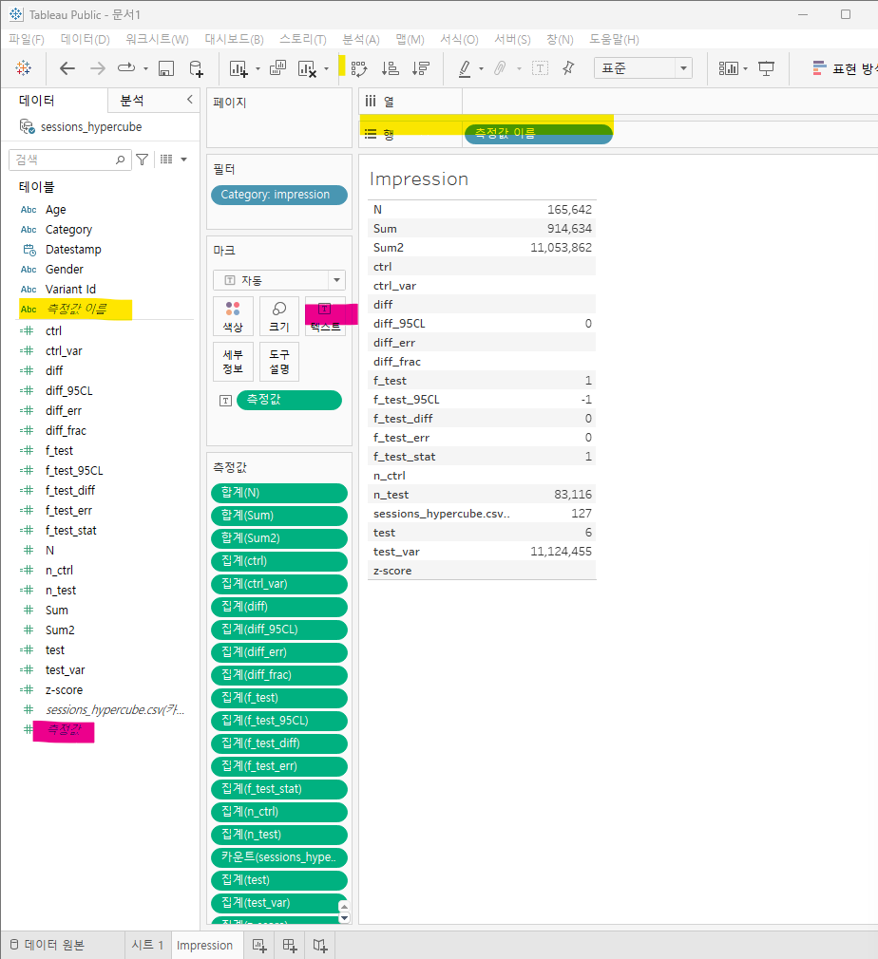Click the Tooltip mark card button
The width and height of the screenshot is (878, 959).
279,362
